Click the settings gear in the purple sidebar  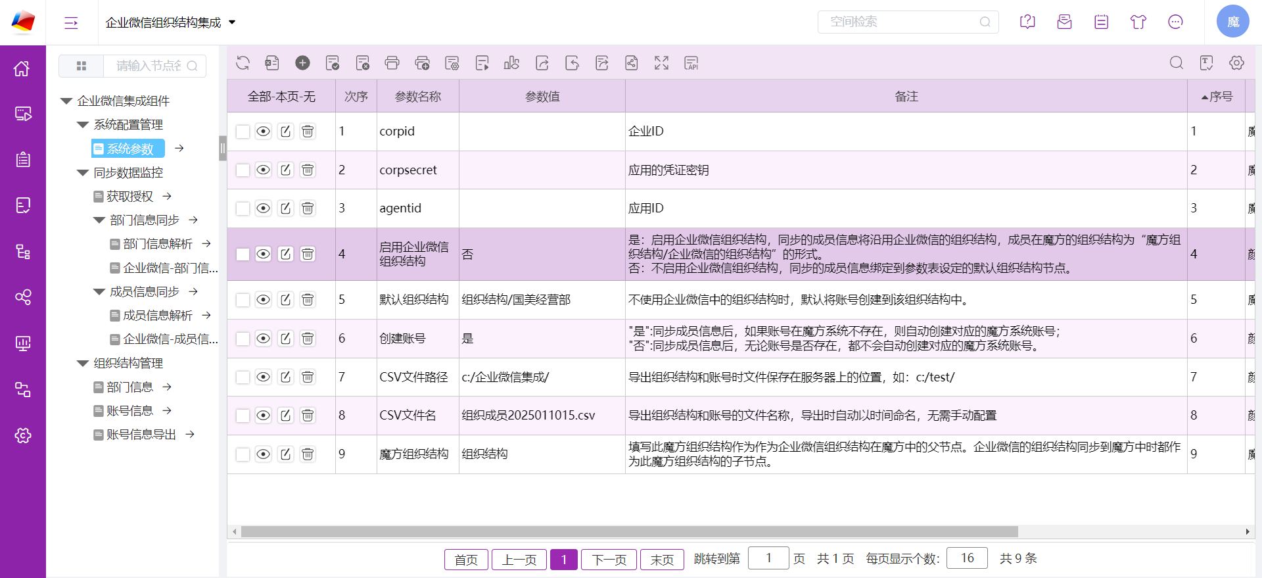click(x=22, y=435)
